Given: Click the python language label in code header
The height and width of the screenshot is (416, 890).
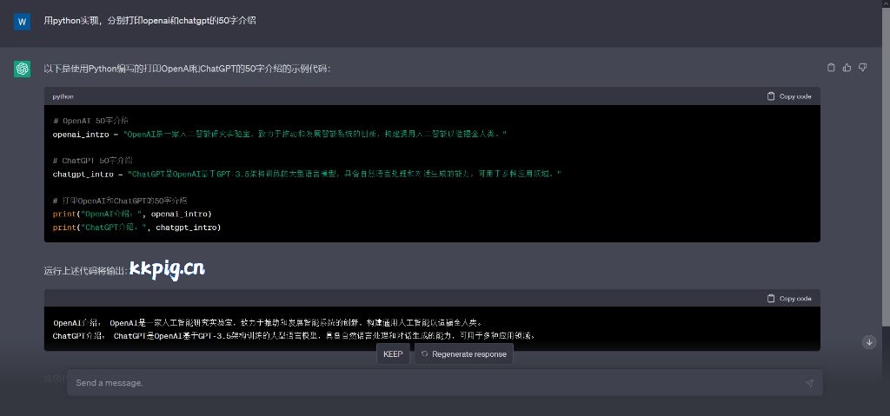Looking at the screenshot, I should (x=63, y=96).
